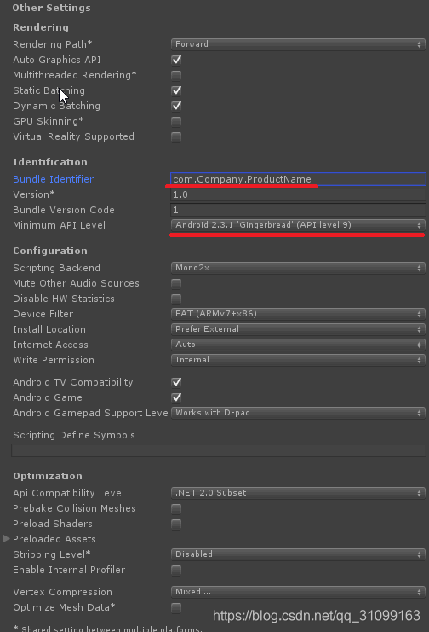Click the Scripting Define Symbols field
429x632 pixels.
pos(219,450)
